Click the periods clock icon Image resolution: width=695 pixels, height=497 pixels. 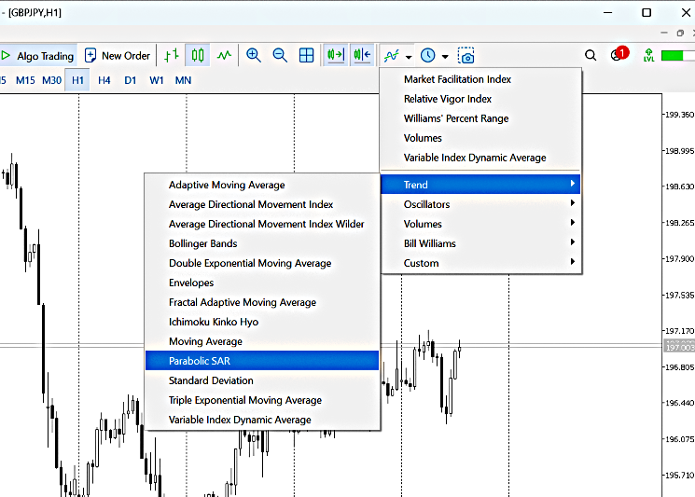coord(427,55)
